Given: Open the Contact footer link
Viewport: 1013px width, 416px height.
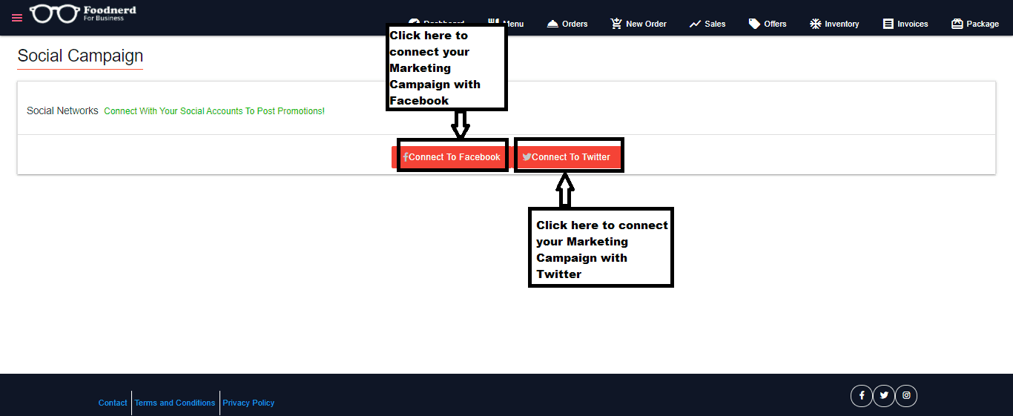Looking at the screenshot, I should pyautogui.click(x=113, y=403).
